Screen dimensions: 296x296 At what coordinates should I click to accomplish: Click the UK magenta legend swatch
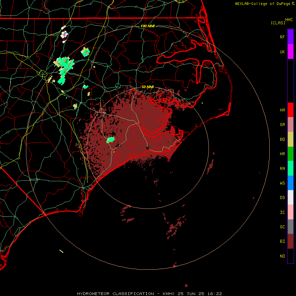290,52
